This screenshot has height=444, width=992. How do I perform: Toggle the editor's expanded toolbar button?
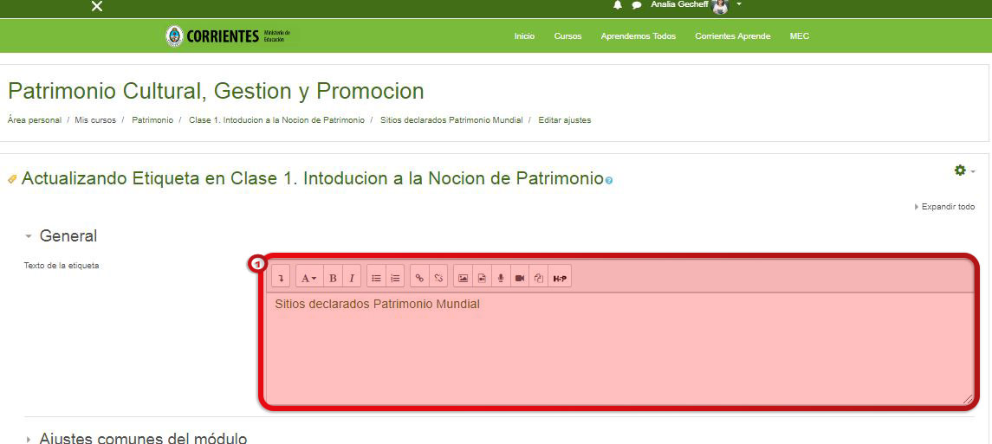click(281, 278)
